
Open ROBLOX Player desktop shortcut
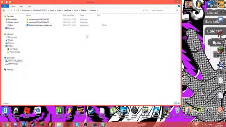[x=27, y=113]
